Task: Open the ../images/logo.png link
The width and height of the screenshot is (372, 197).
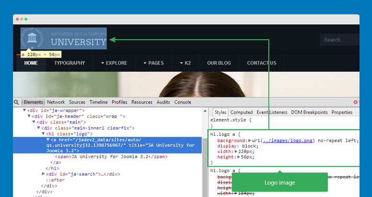Action: point(288,141)
